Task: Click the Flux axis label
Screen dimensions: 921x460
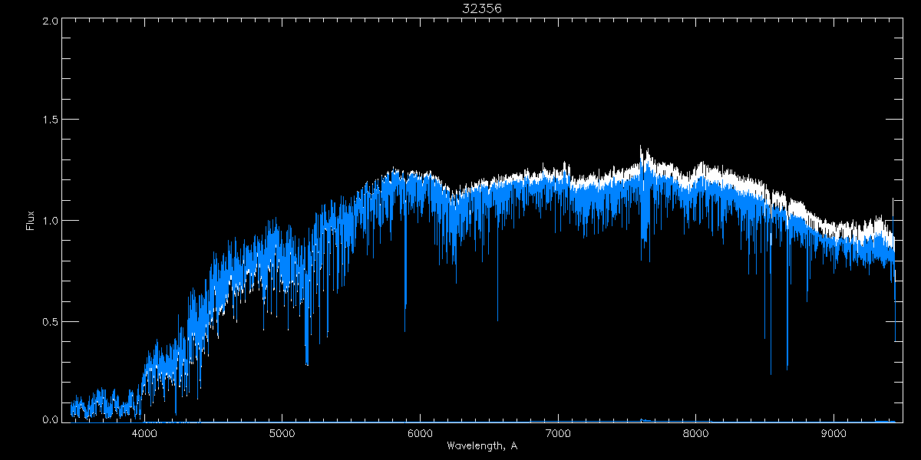Action: (x=30, y=221)
